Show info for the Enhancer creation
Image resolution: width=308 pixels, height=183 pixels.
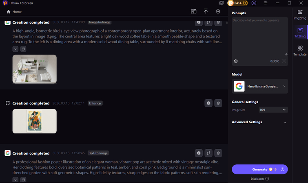[x=208, y=103]
